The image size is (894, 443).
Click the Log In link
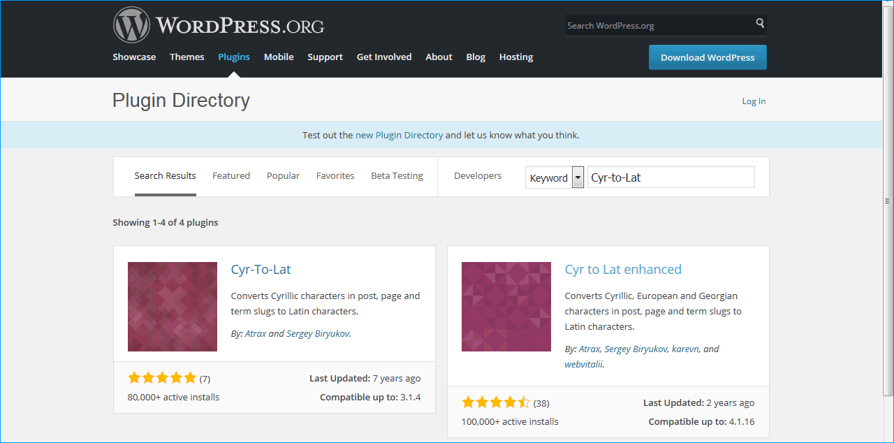754,101
